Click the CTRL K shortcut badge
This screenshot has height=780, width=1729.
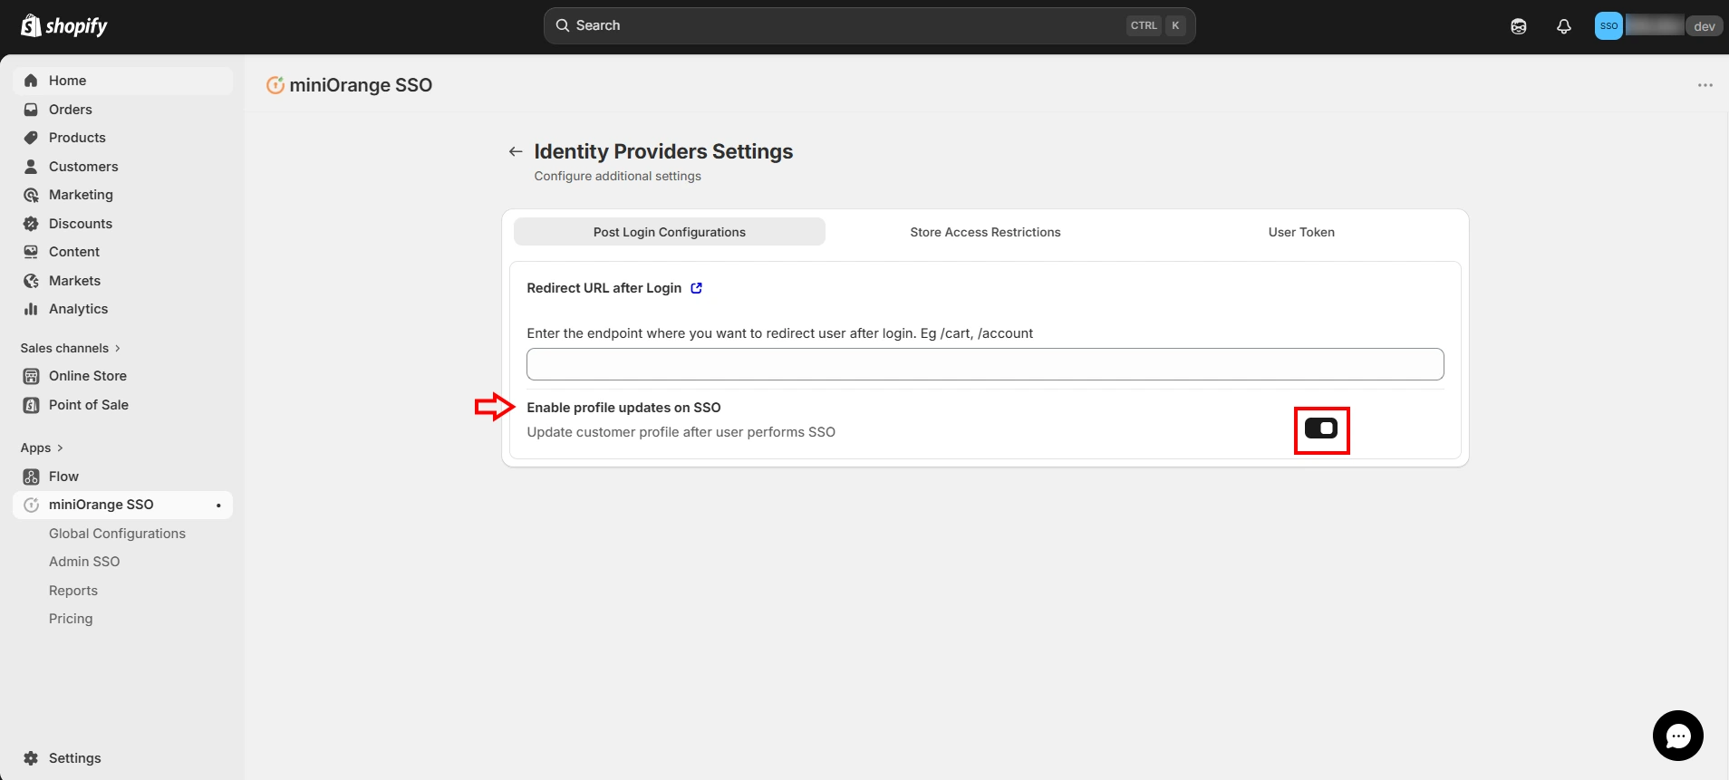(1155, 25)
